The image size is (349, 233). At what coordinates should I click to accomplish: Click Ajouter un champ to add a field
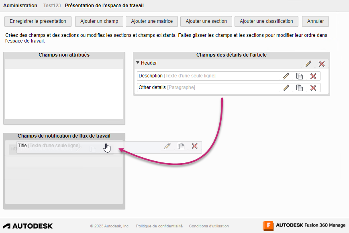click(x=99, y=21)
